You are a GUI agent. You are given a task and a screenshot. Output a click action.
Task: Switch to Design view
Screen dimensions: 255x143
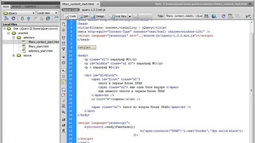(98, 16)
